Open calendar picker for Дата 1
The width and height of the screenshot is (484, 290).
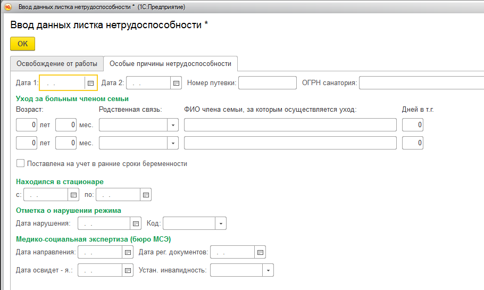(x=91, y=83)
